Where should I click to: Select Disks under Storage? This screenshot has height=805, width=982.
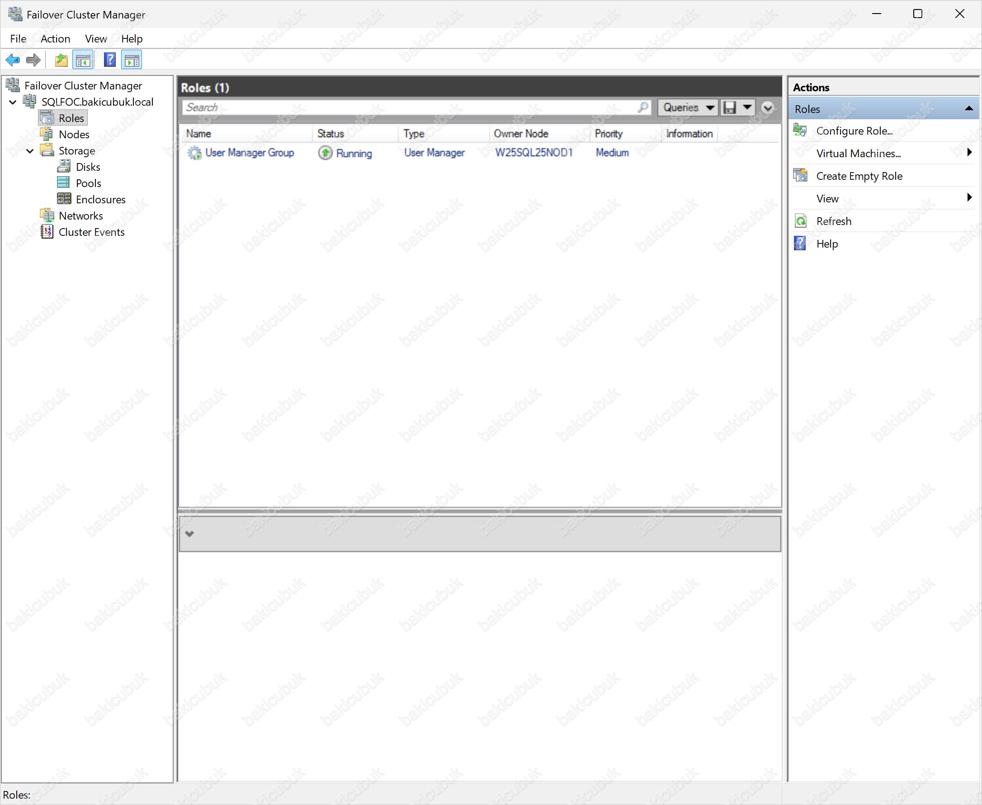coord(88,167)
